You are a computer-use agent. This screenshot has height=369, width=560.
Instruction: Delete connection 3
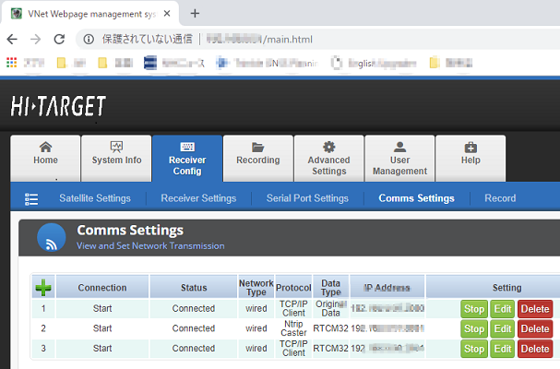[x=535, y=349]
